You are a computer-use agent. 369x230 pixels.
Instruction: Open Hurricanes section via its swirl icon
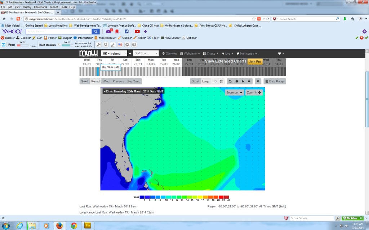238,53
